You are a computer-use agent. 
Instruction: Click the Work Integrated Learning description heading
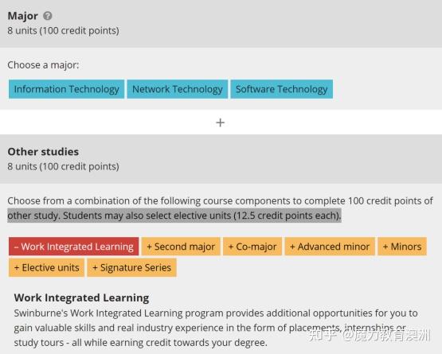pos(81,298)
